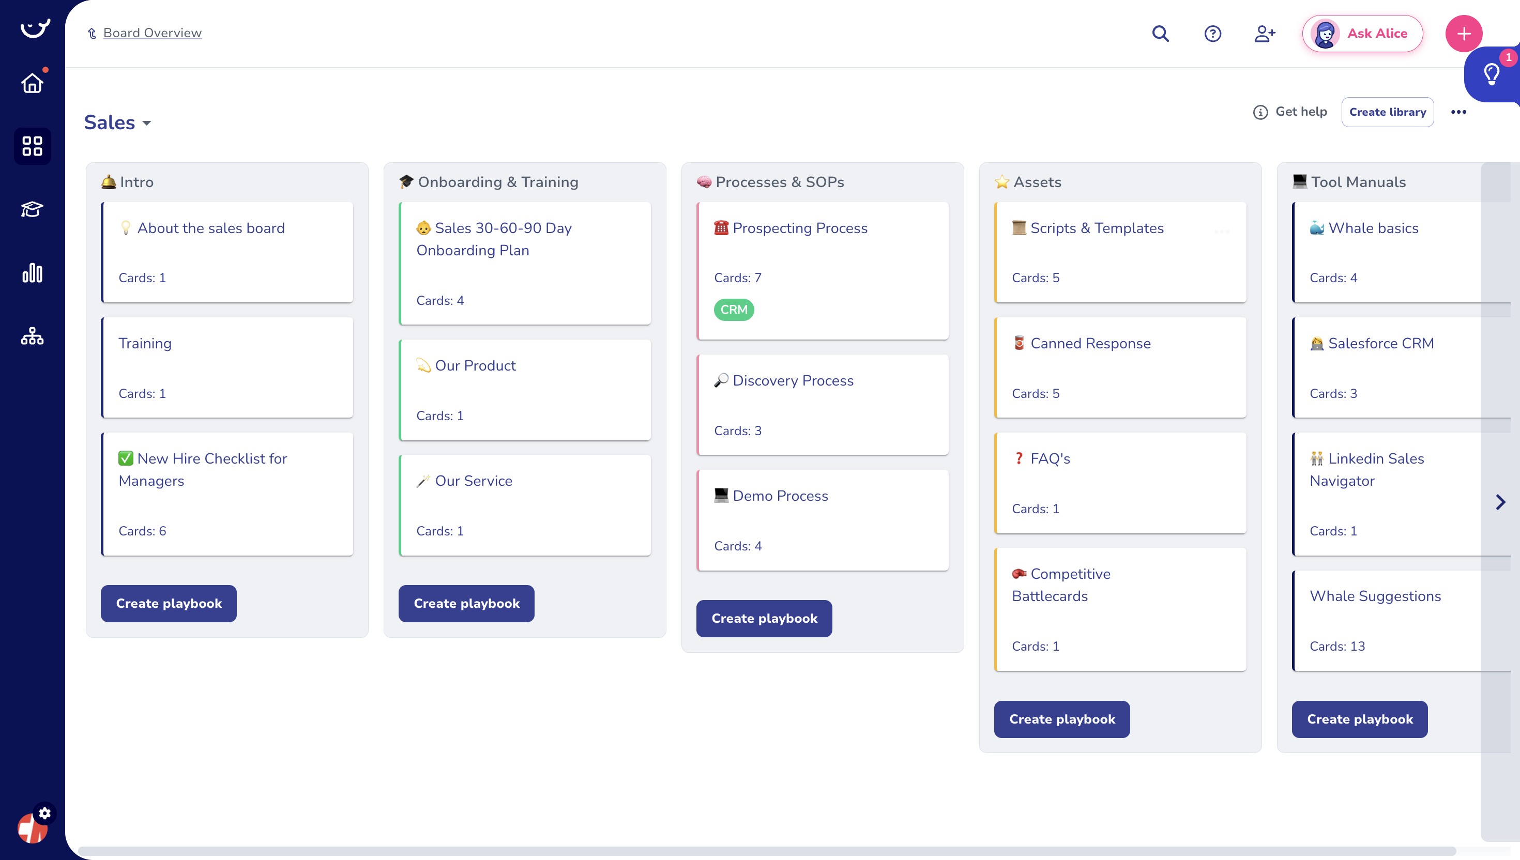
Task: Click the search magnifier icon
Action: (x=1160, y=33)
